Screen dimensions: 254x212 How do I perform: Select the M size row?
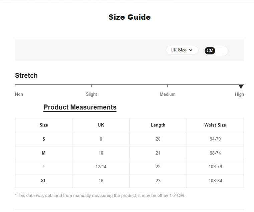pyautogui.click(x=130, y=153)
